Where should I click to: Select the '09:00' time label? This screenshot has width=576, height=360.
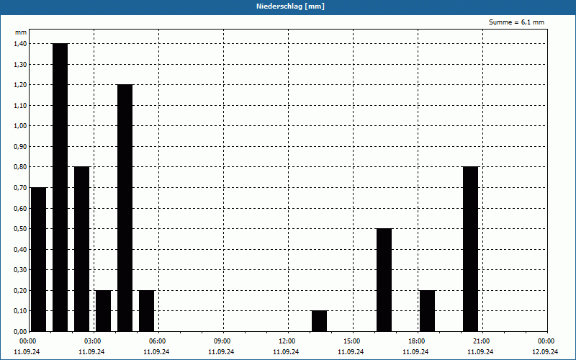(x=222, y=341)
